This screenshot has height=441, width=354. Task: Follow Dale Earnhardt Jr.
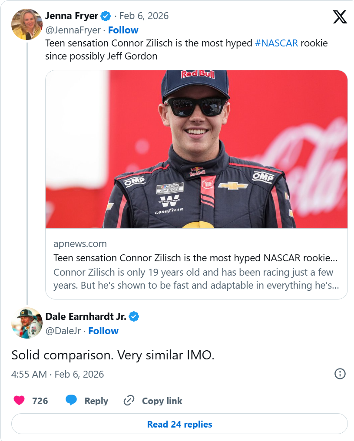103,331
